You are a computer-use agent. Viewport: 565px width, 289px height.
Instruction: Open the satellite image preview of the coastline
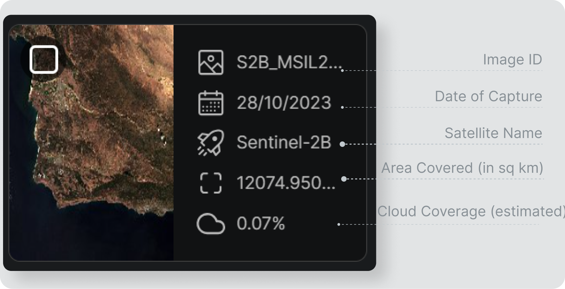(x=91, y=142)
